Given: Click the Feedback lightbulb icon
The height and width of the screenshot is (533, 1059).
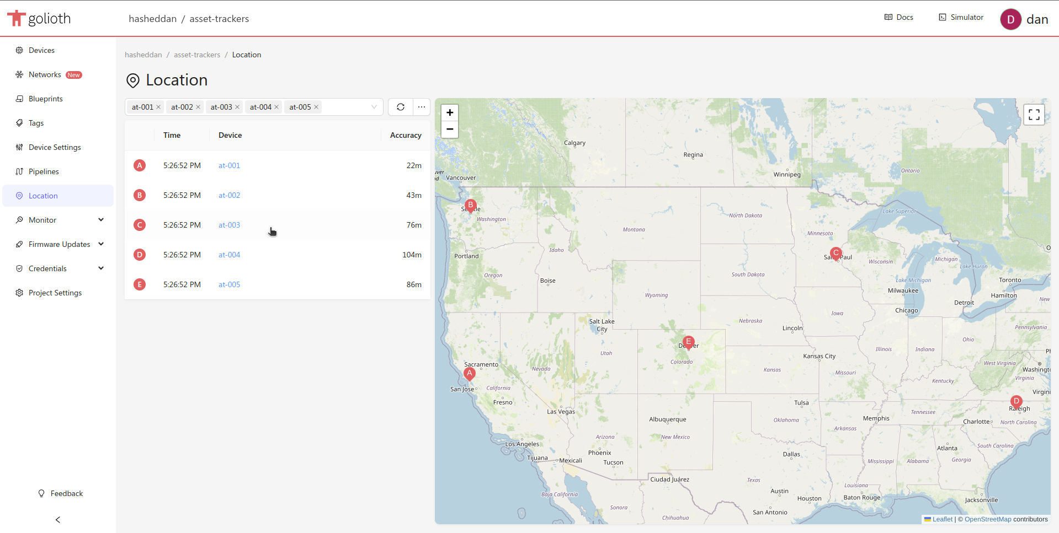Looking at the screenshot, I should (x=41, y=493).
